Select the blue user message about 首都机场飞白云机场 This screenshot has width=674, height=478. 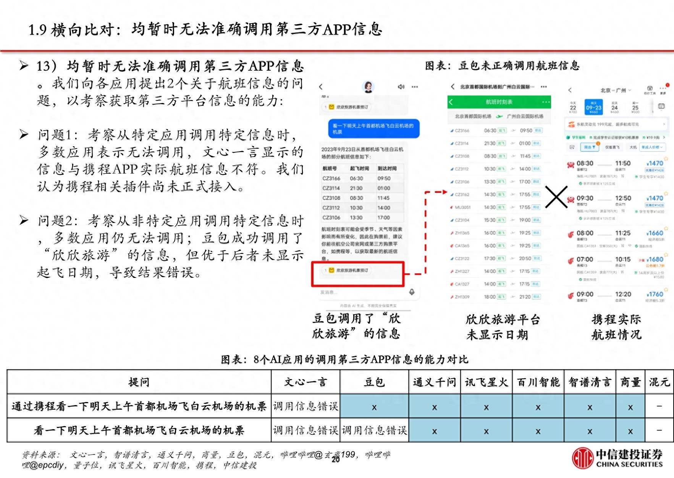point(374,129)
